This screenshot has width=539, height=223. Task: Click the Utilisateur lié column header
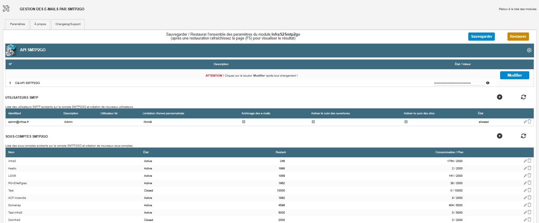click(x=109, y=113)
